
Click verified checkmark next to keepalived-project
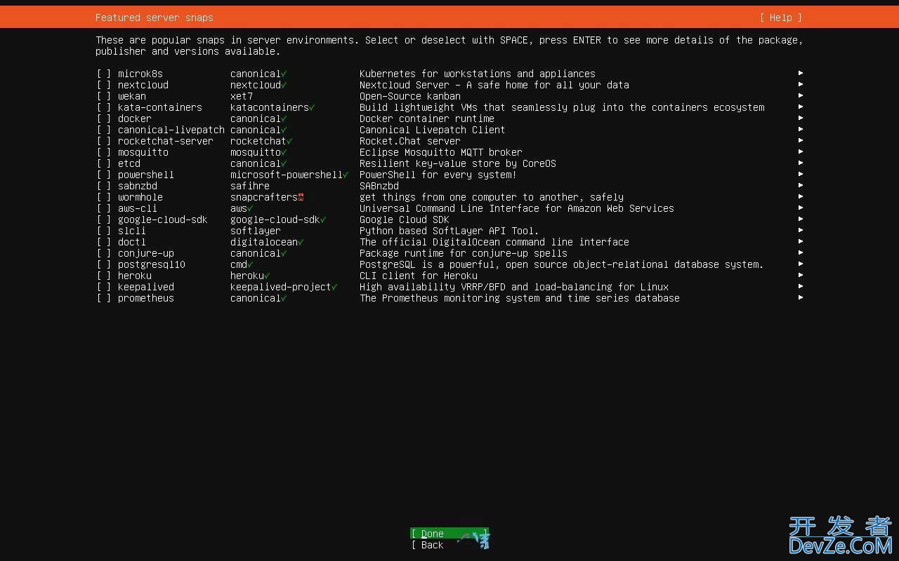click(x=334, y=287)
